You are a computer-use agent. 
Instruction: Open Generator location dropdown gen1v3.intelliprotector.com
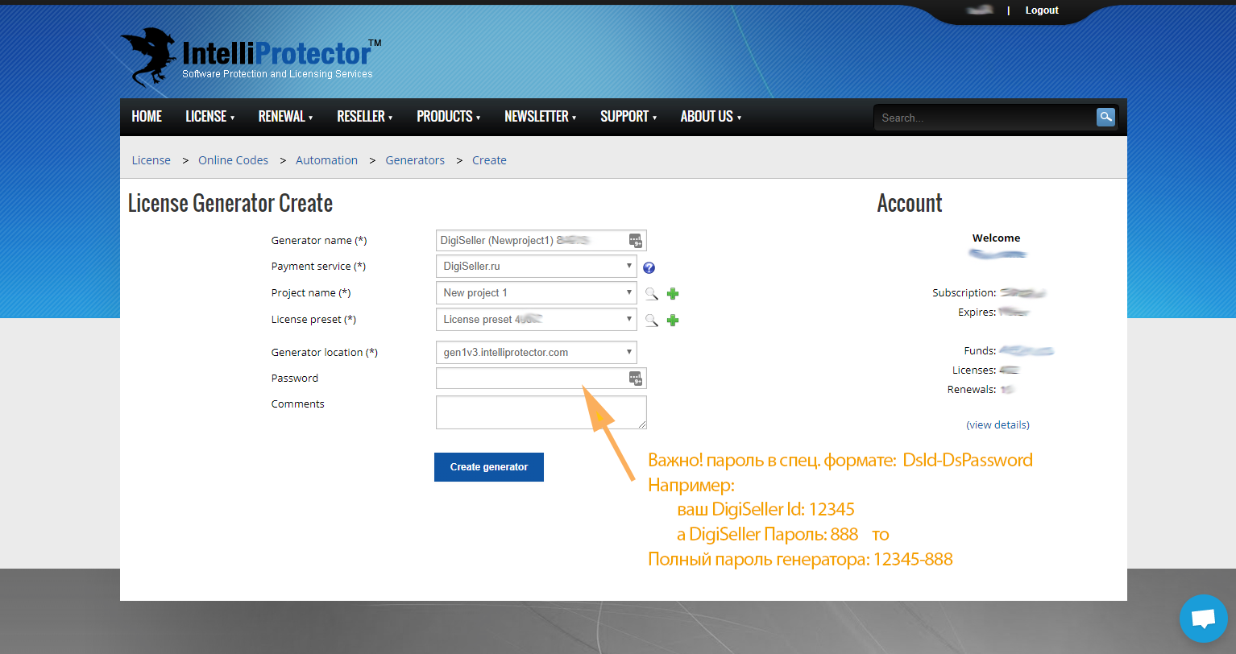coord(536,352)
